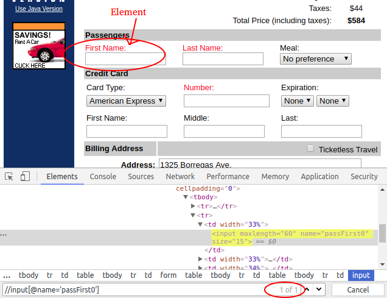This screenshot has width=387, height=298.
Task: Open the Performance tab
Action: coord(228,177)
